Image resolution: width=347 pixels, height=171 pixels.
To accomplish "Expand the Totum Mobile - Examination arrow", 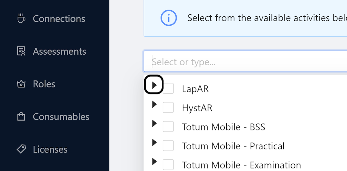I will [x=154, y=161].
